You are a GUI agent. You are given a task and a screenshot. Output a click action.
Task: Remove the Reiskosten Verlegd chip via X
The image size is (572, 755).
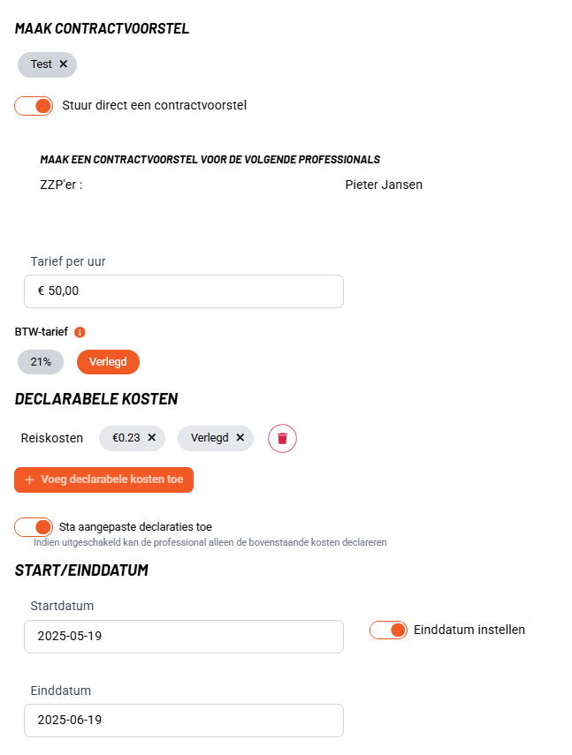pyautogui.click(x=240, y=437)
